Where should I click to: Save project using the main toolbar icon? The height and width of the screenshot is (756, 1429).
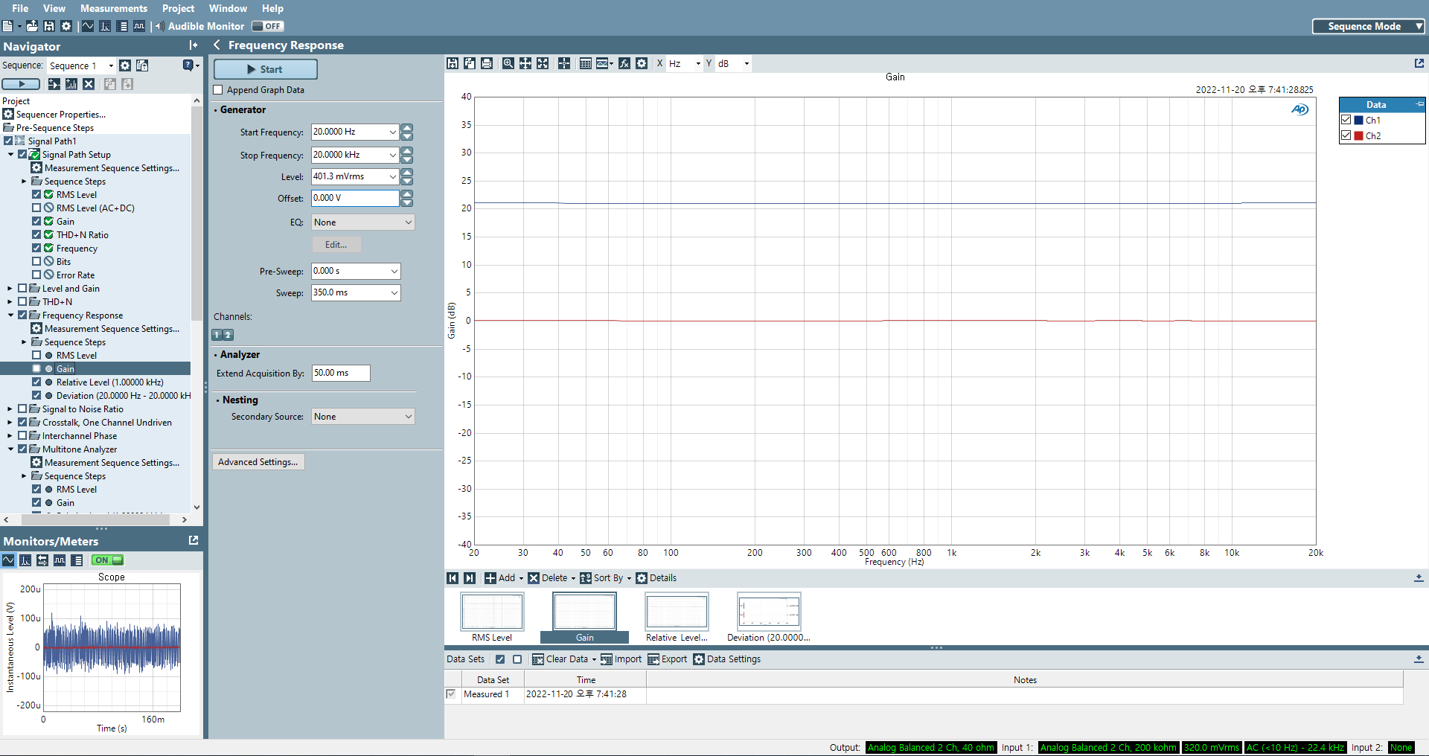pos(49,26)
